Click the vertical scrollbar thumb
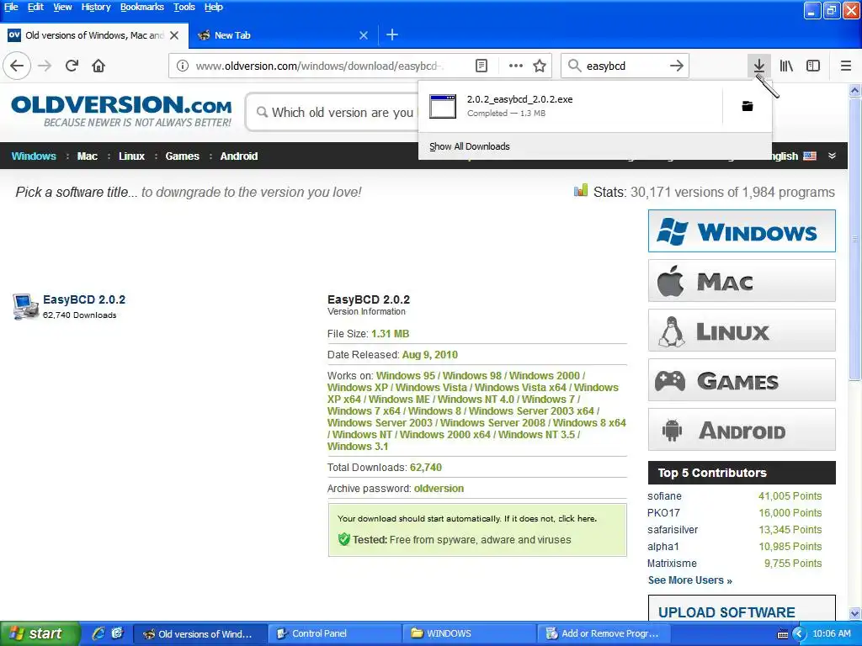The width and height of the screenshot is (862, 646). tap(855, 240)
